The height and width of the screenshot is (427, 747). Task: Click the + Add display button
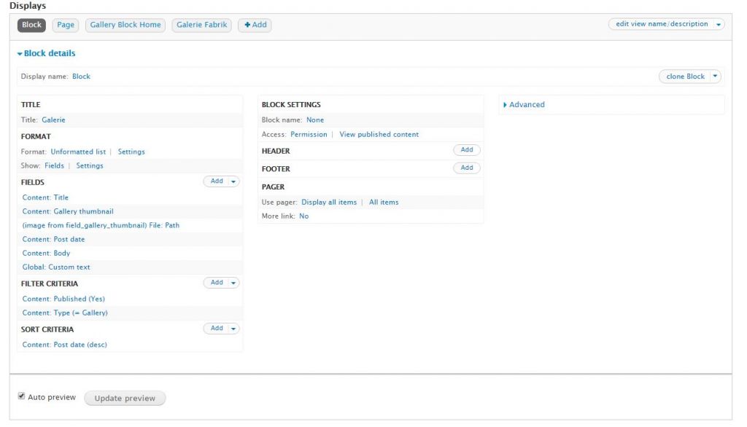[x=255, y=25]
